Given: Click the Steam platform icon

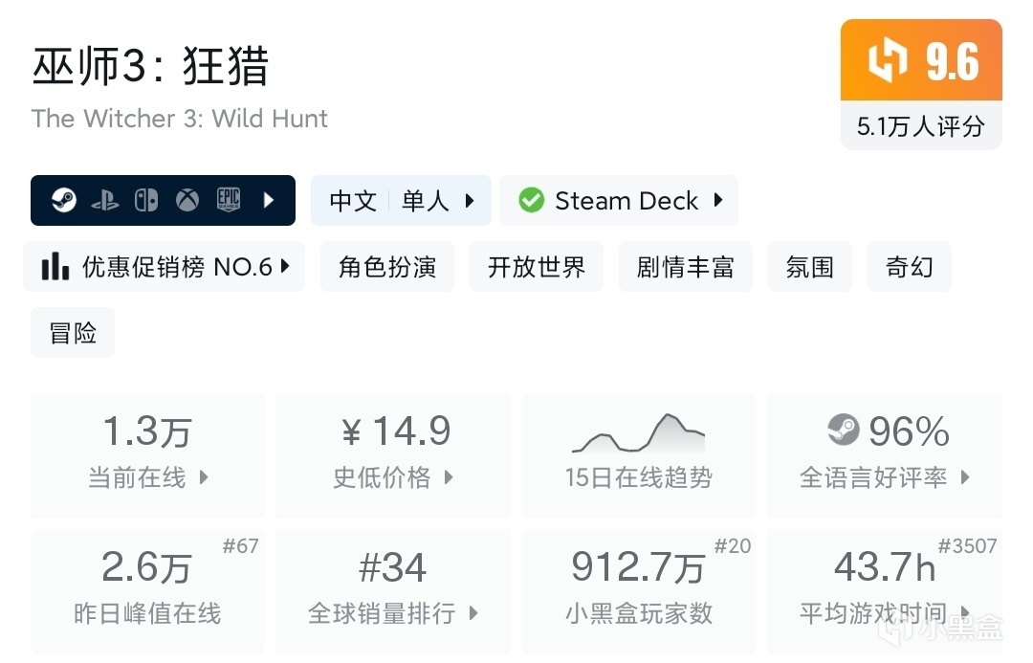Looking at the screenshot, I should (x=64, y=201).
